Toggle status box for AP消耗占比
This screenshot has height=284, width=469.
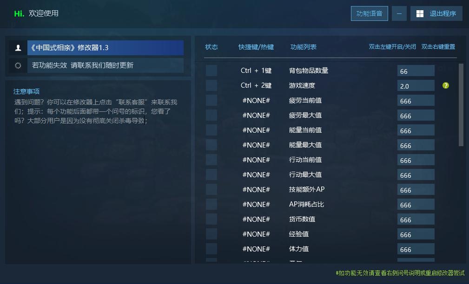pos(211,204)
